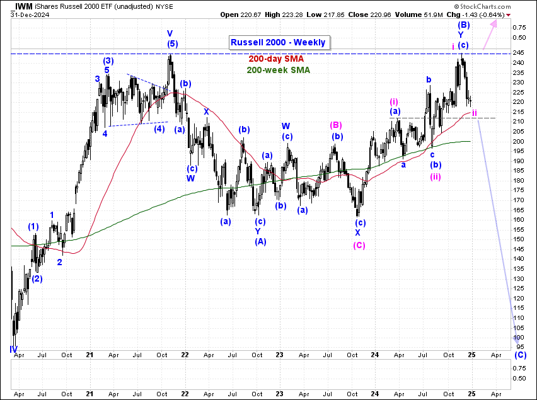Click the 'Russell 2000 - Weekly' title box
The height and width of the screenshot is (400, 537).
(279, 42)
